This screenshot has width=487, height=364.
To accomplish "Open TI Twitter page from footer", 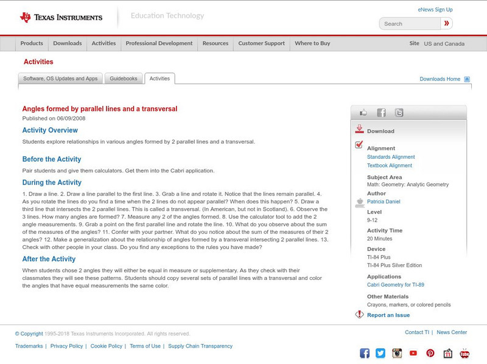I will (380, 353).
